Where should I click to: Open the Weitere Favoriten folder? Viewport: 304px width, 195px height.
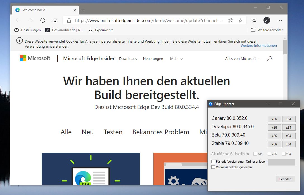[267, 30]
